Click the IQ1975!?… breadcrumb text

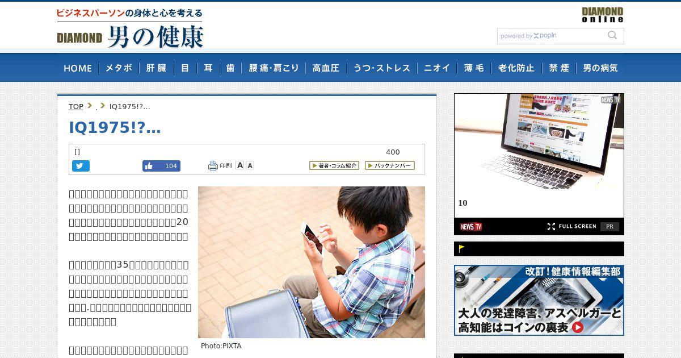coord(130,106)
